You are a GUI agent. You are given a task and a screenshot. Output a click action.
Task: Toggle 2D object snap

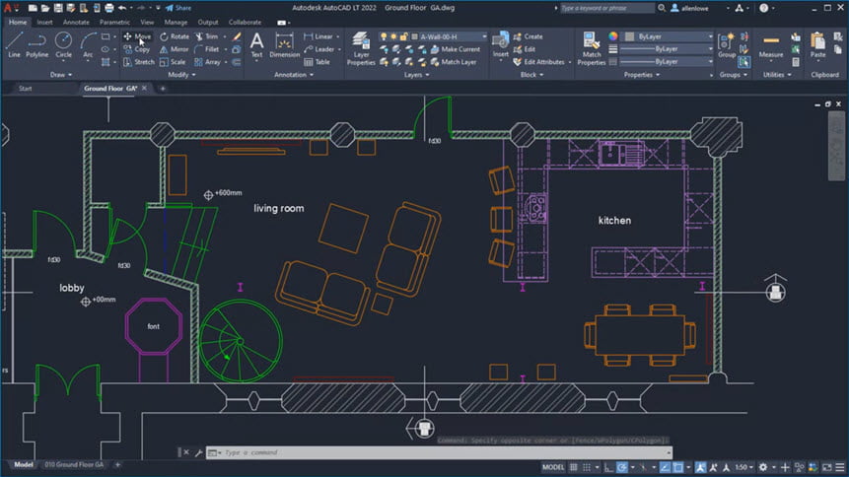[x=677, y=467]
